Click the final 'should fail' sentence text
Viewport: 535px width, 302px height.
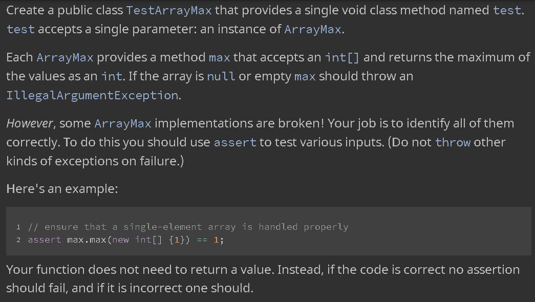tap(130, 288)
